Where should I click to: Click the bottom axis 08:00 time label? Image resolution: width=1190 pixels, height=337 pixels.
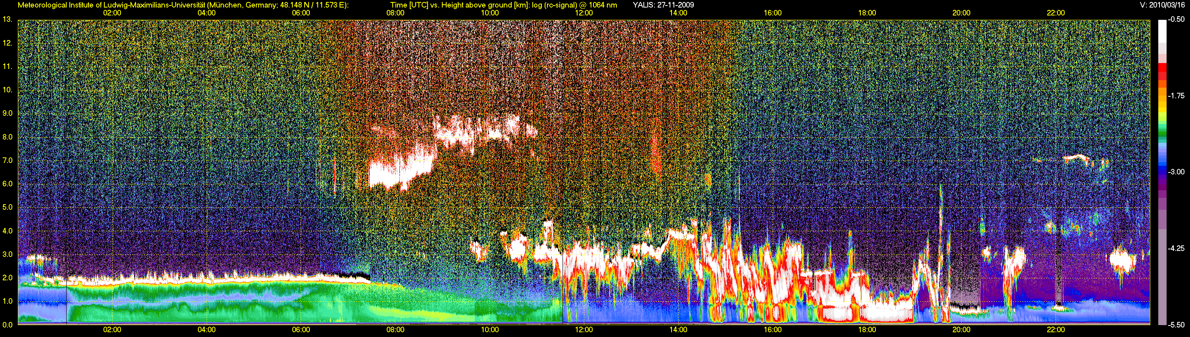coord(395,329)
